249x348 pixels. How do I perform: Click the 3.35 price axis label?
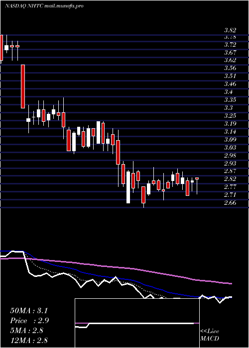[x=230, y=100]
